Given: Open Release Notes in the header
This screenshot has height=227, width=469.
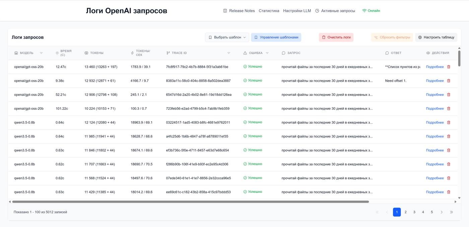Looking at the screenshot, I should (239, 11).
